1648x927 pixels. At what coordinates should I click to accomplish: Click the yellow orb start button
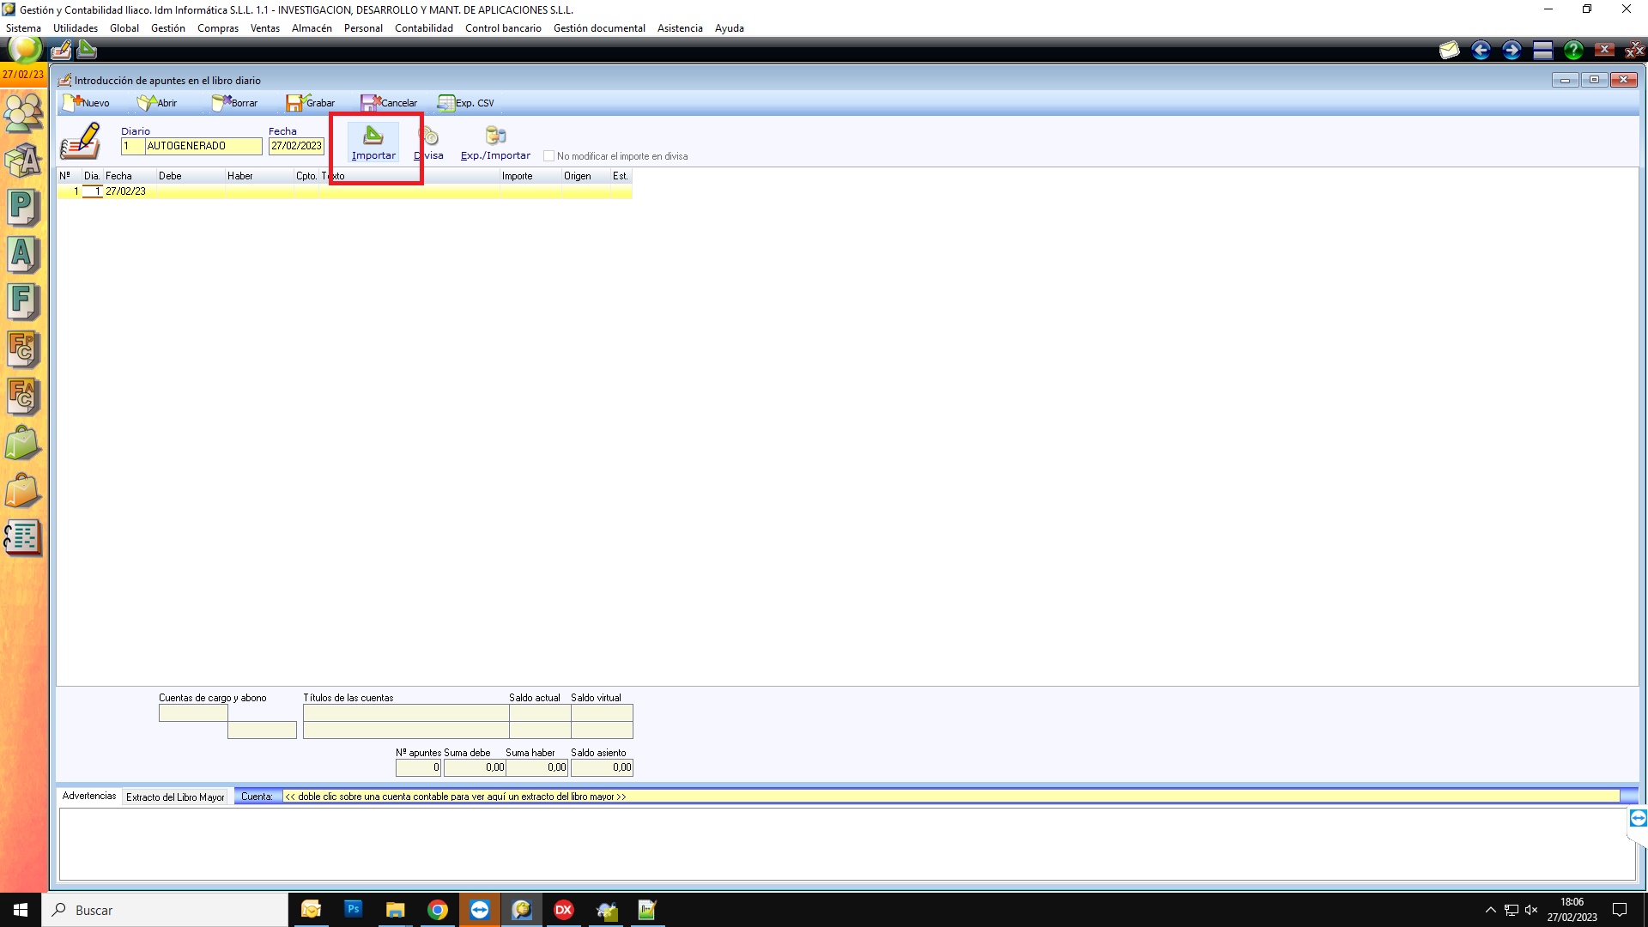point(25,49)
